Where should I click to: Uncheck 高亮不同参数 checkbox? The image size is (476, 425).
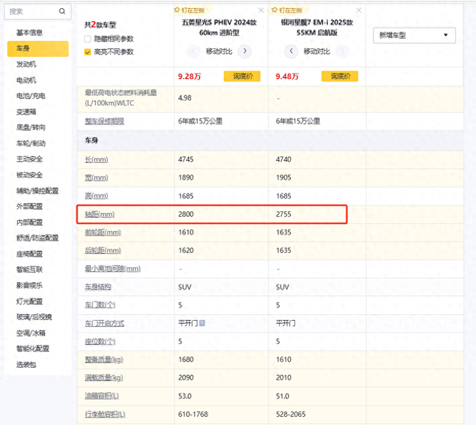click(88, 52)
